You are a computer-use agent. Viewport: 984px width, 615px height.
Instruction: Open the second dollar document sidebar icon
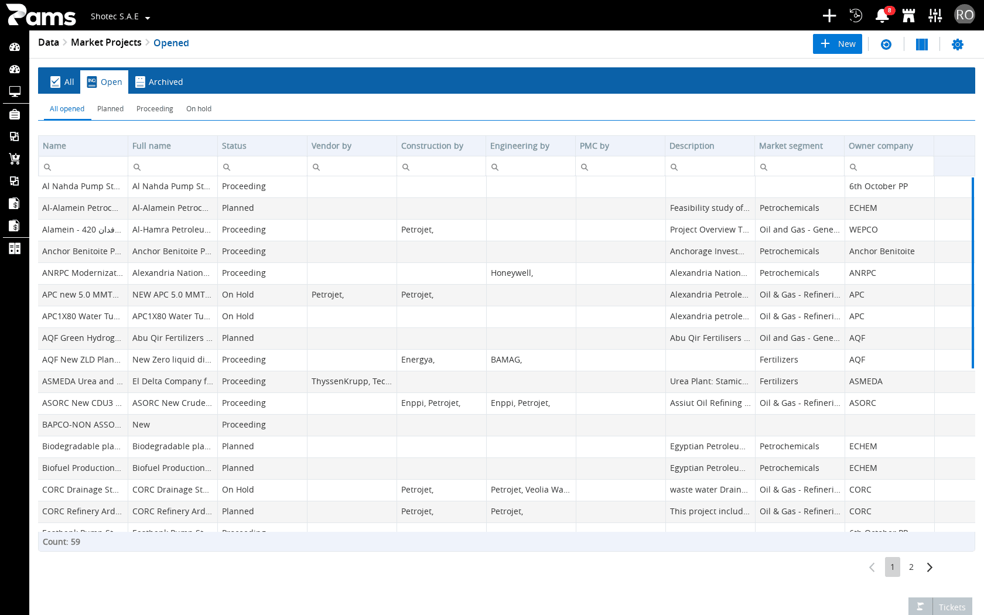(15, 225)
